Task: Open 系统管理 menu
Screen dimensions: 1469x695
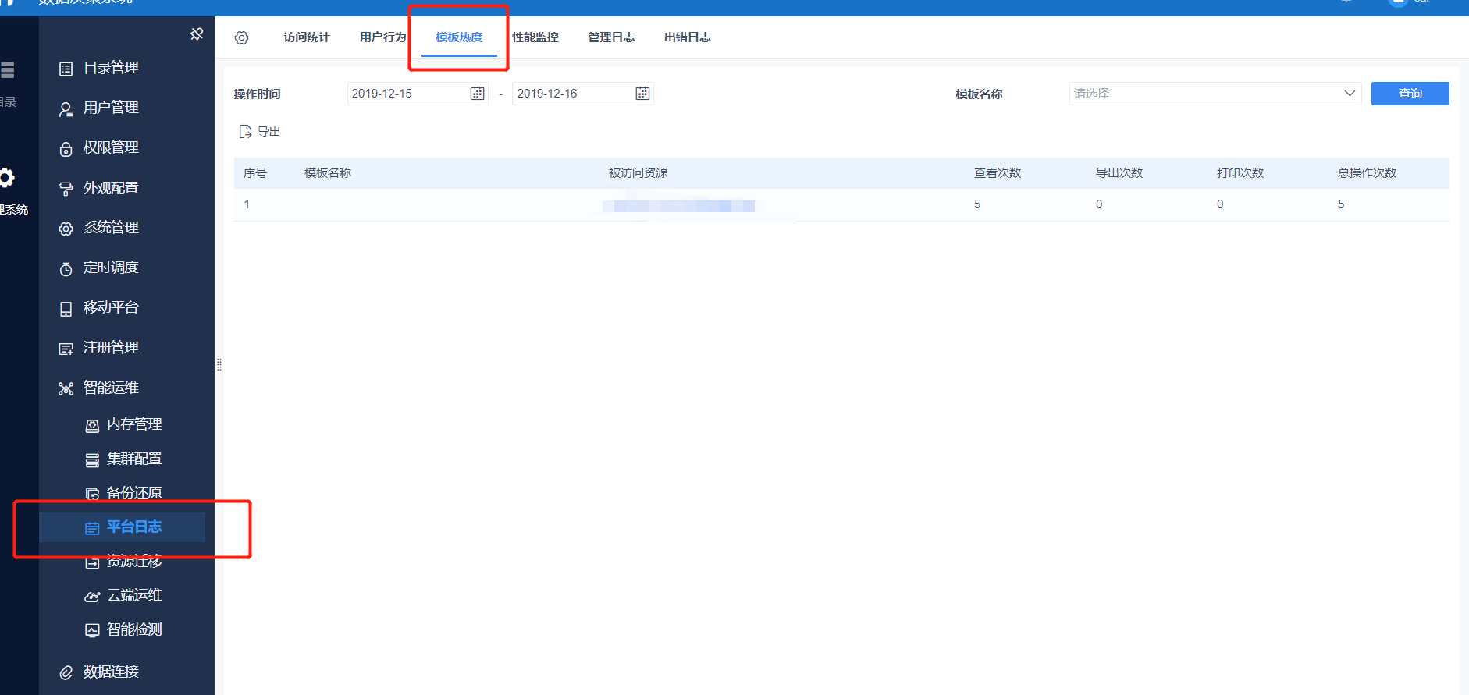Action: coord(111,228)
